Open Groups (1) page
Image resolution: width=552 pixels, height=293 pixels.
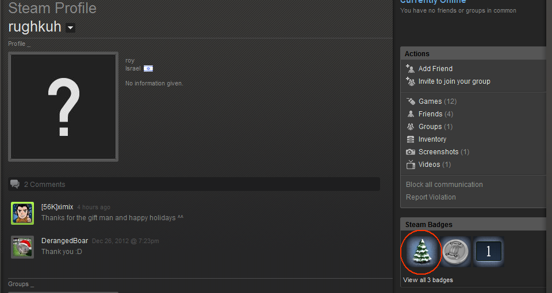pyautogui.click(x=435, y=127)
